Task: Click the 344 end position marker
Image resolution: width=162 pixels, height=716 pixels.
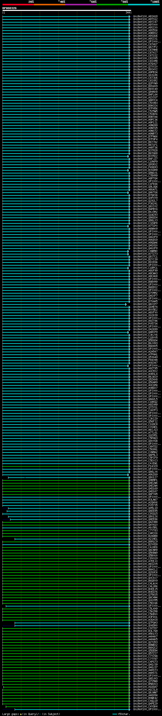Action: pos(128,12)
